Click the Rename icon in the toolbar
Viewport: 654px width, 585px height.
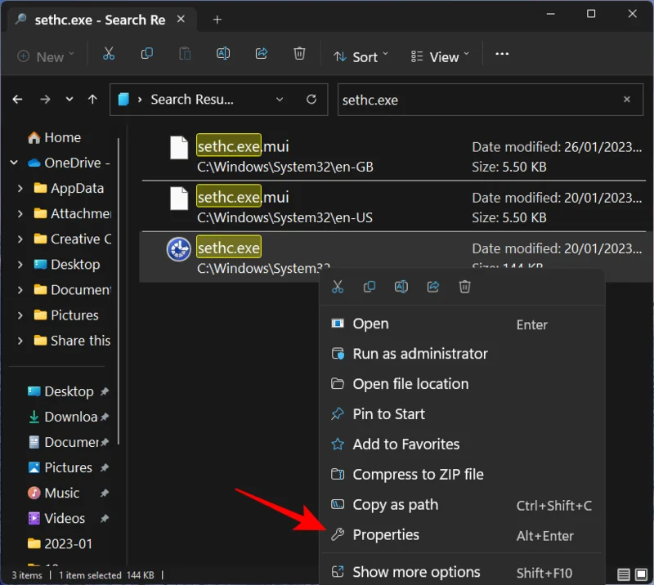tap(222, 54)
